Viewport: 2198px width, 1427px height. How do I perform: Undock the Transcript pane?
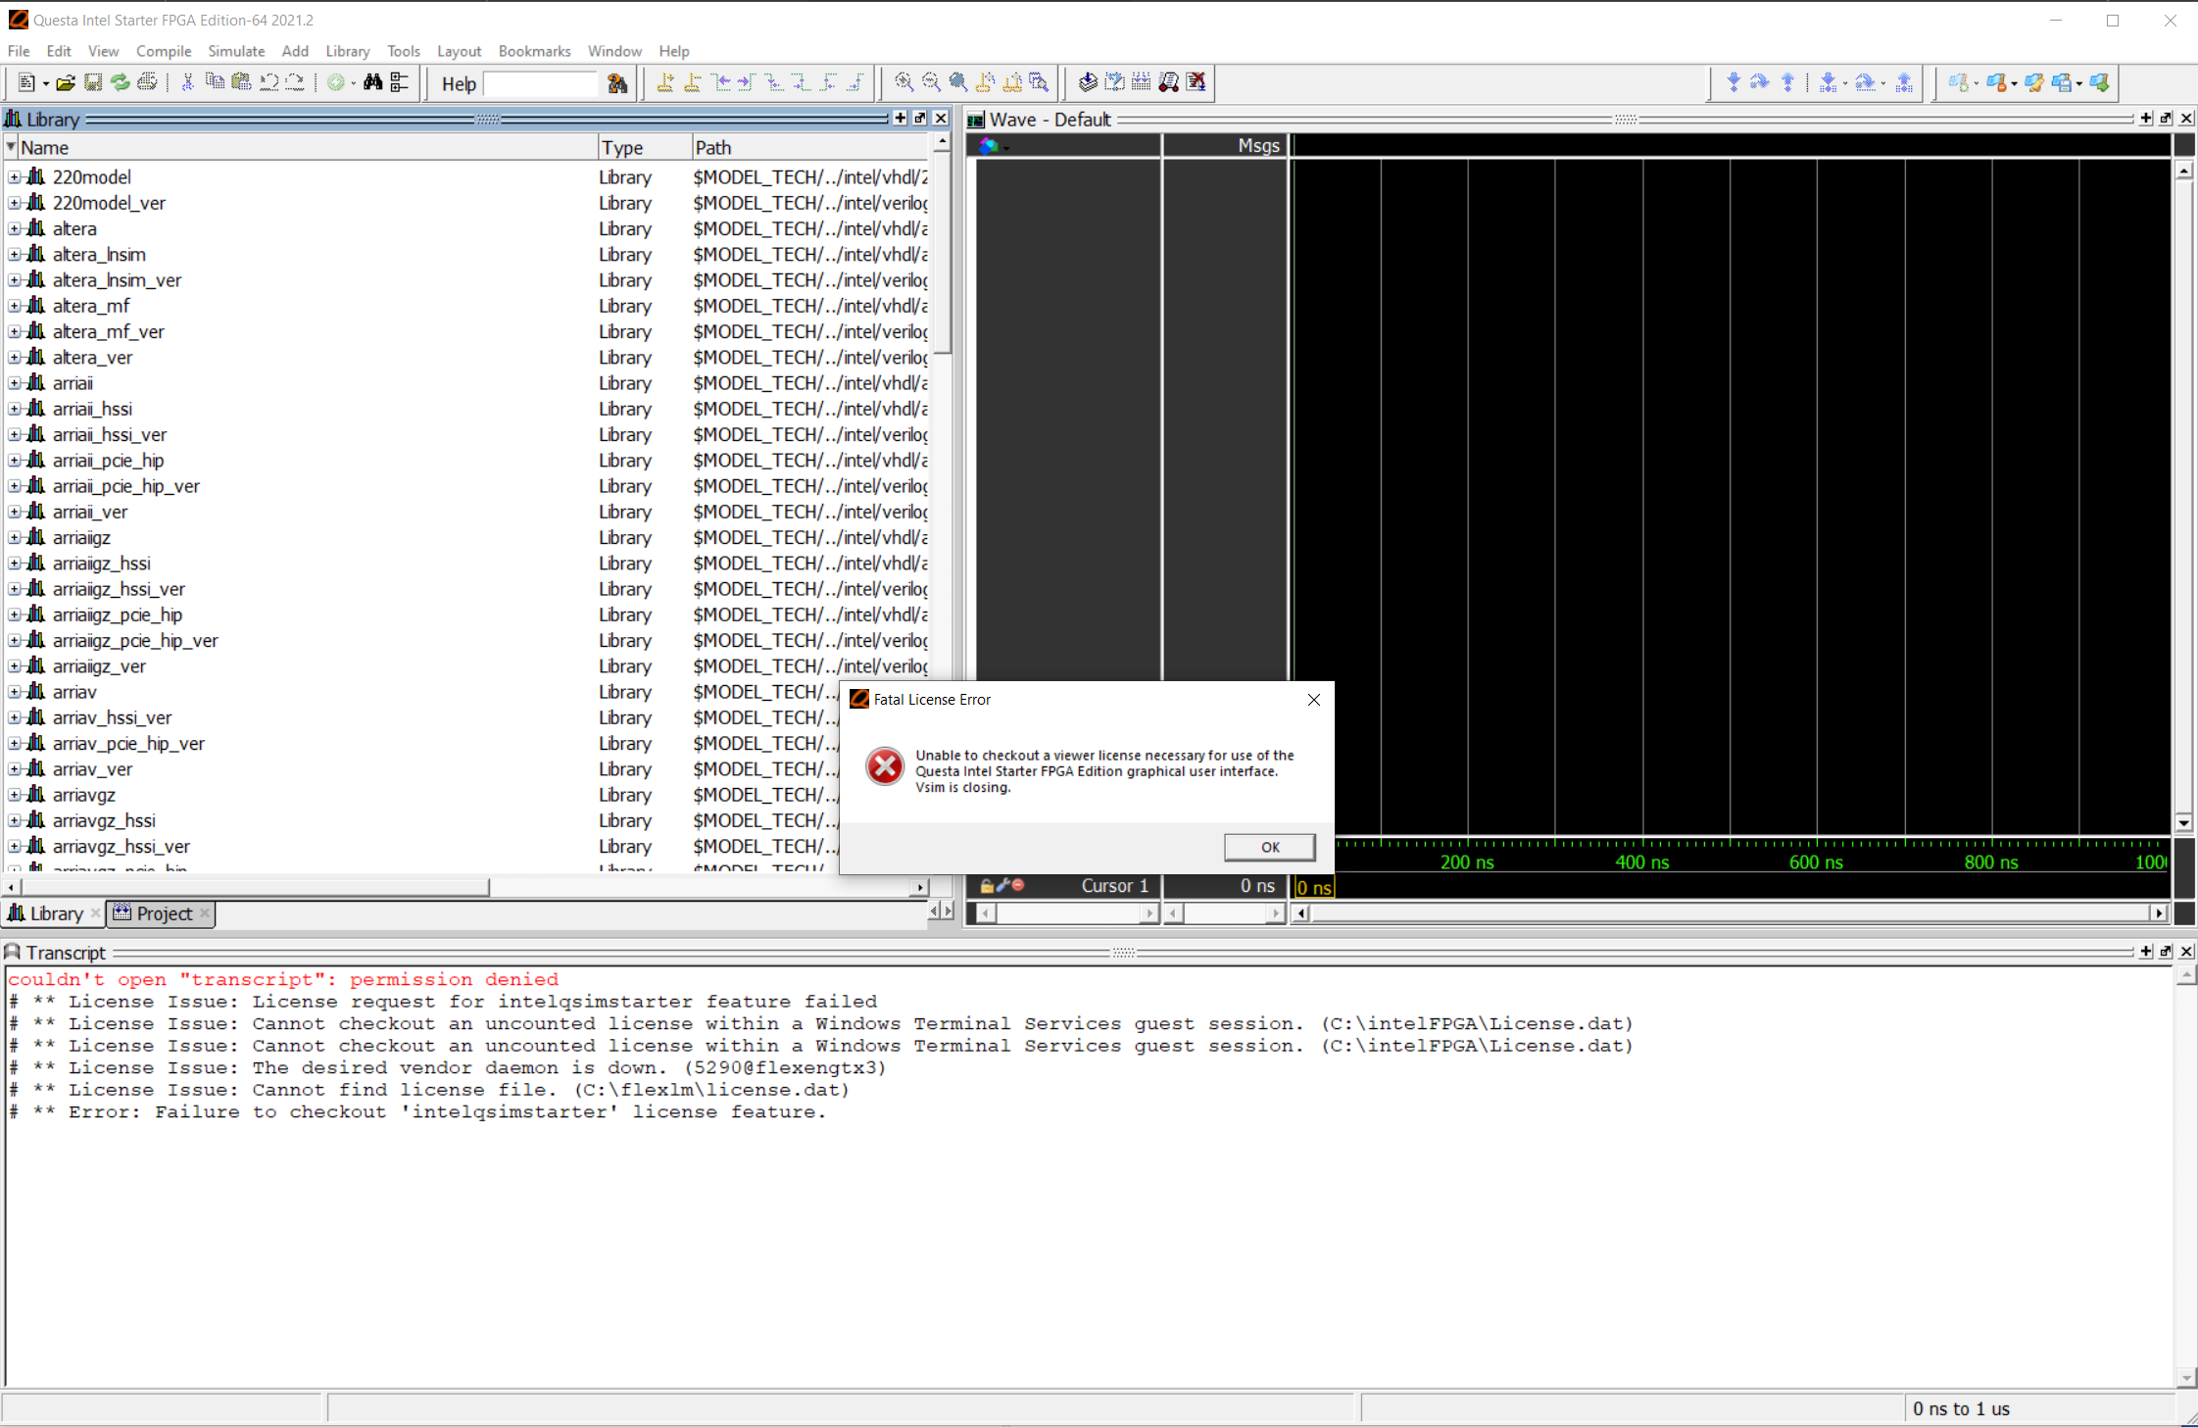[x=2168, y=951]
